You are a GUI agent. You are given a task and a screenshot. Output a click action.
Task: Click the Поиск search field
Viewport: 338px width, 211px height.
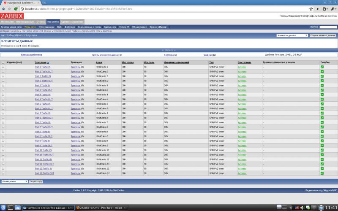point(328,27)
